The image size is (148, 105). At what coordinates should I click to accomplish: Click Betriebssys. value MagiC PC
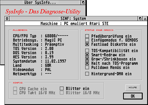(53, 40)
